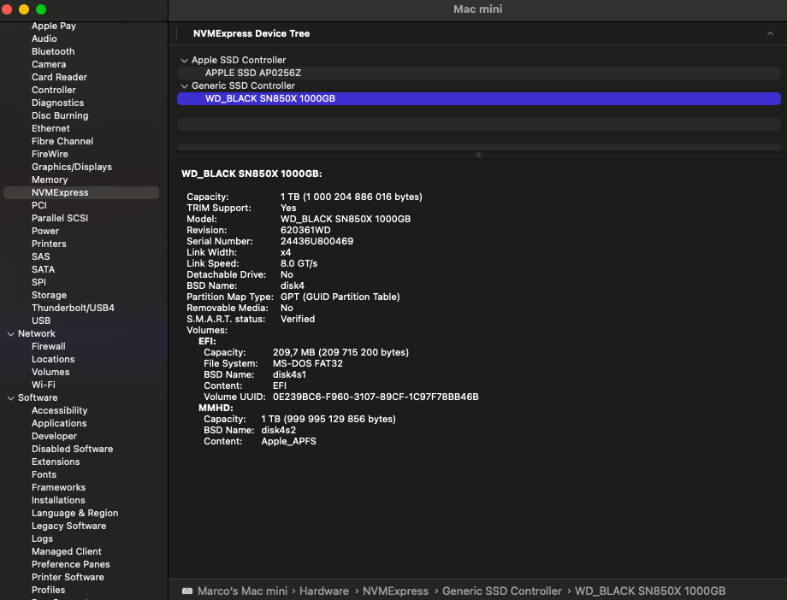Select Bluetooth in sidebar
Screen dimensions: 787x600
coord(53,51)
